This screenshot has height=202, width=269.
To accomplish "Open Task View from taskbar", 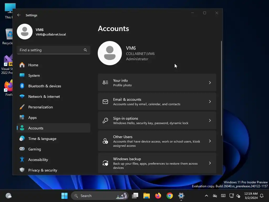I will 135,196.
